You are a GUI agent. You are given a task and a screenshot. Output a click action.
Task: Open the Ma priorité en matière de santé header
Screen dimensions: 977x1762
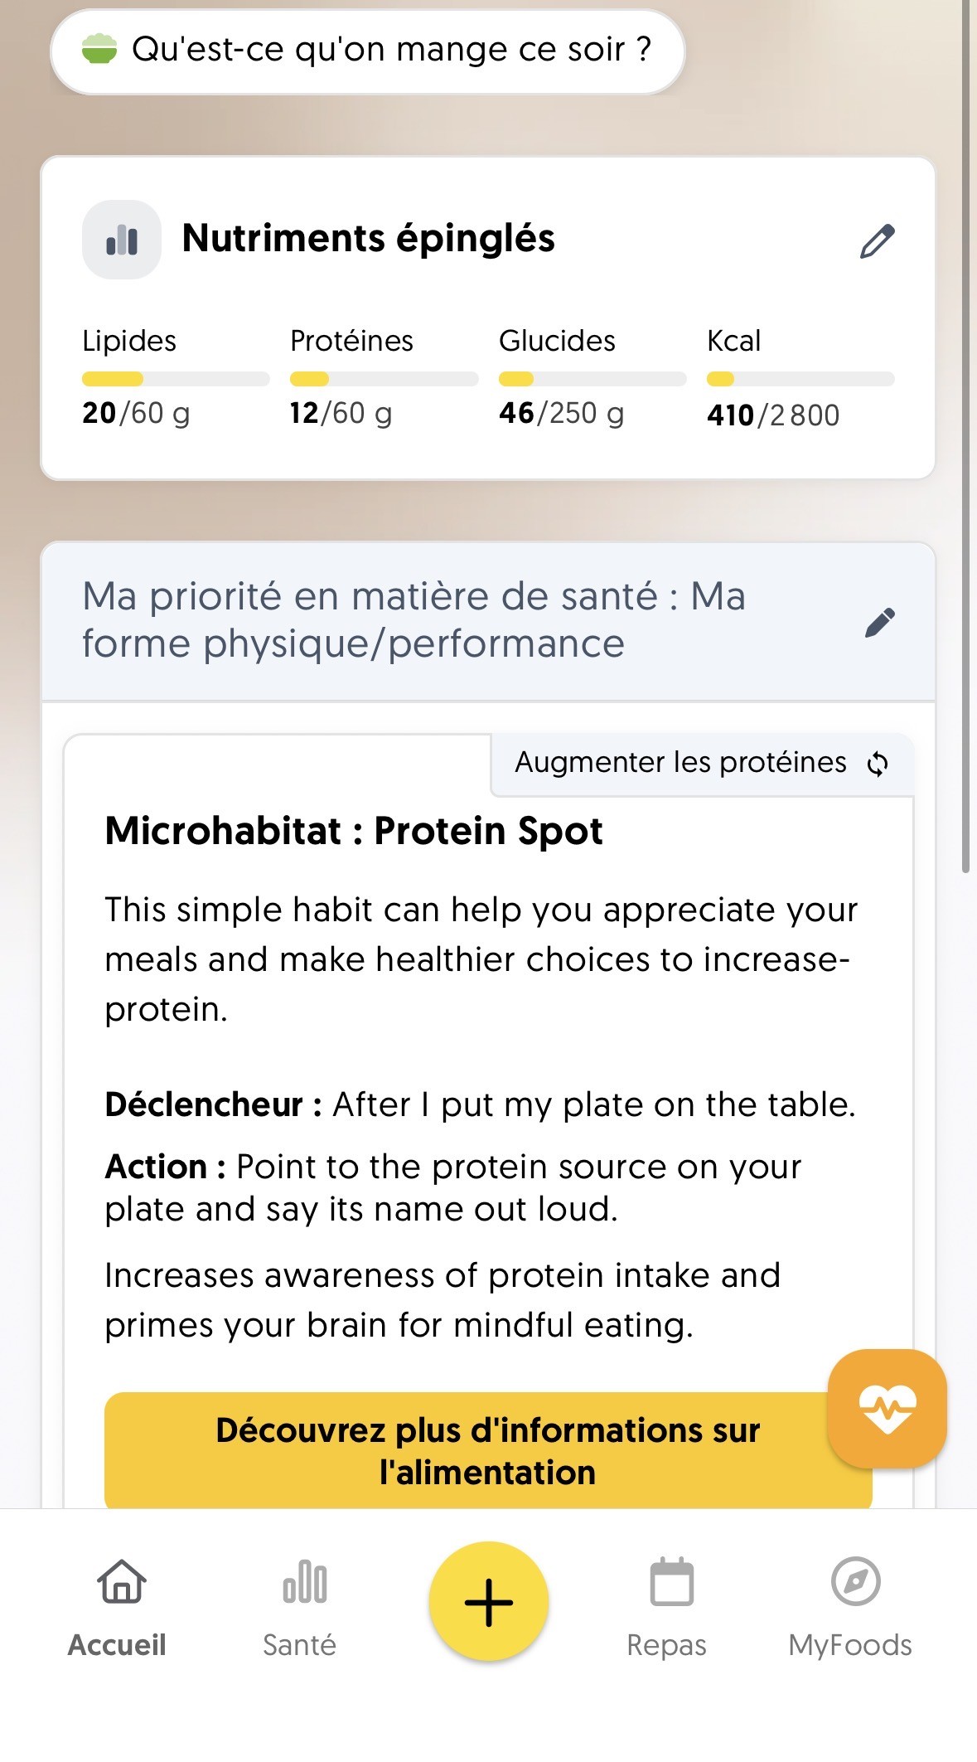tap(414, 620)
